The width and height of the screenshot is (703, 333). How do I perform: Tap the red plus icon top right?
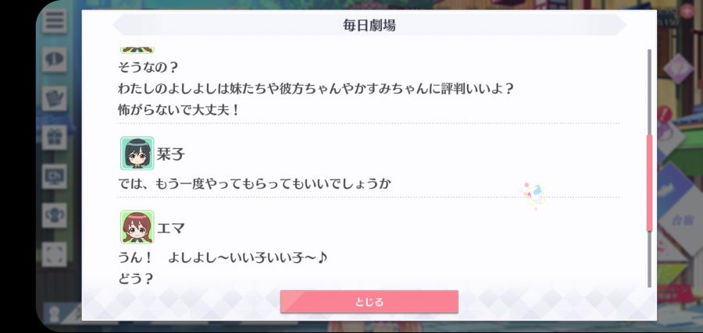coord(686,10)
